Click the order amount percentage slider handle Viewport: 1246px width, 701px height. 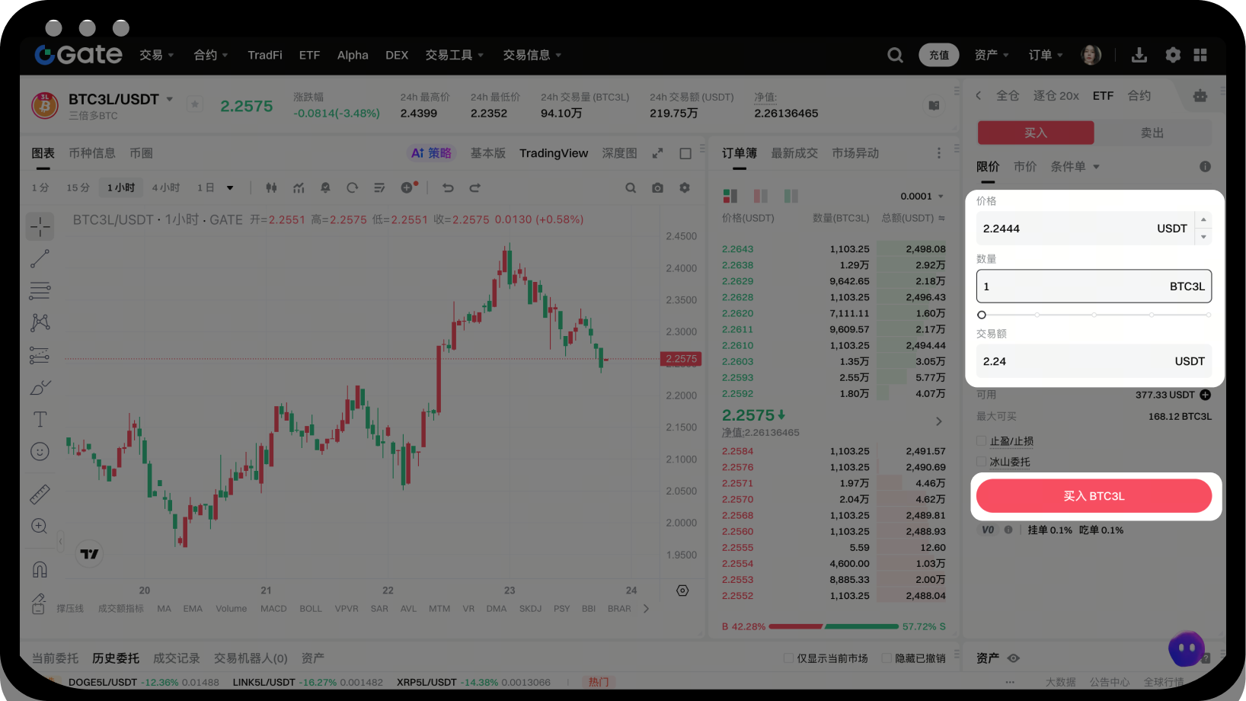982,315
